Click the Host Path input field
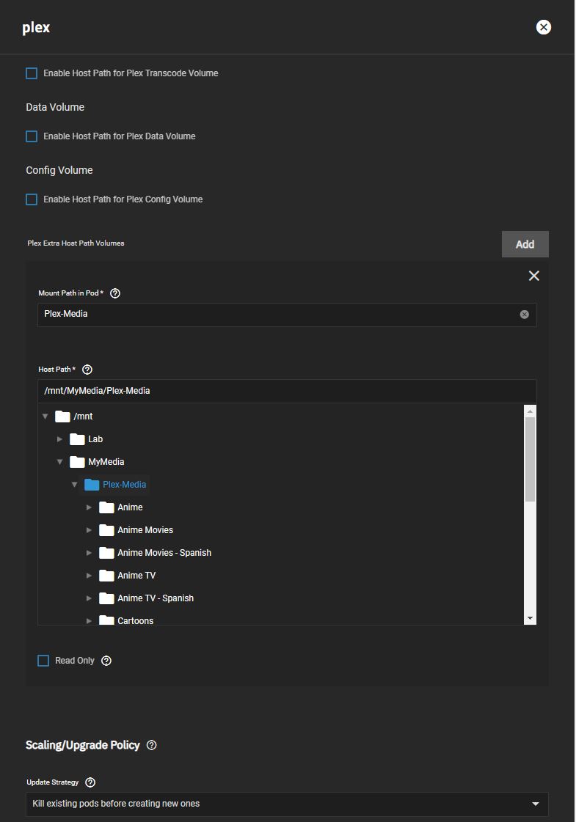Viewport: 576px width, 822px height. pyautogui.click(x=287, y=391)
